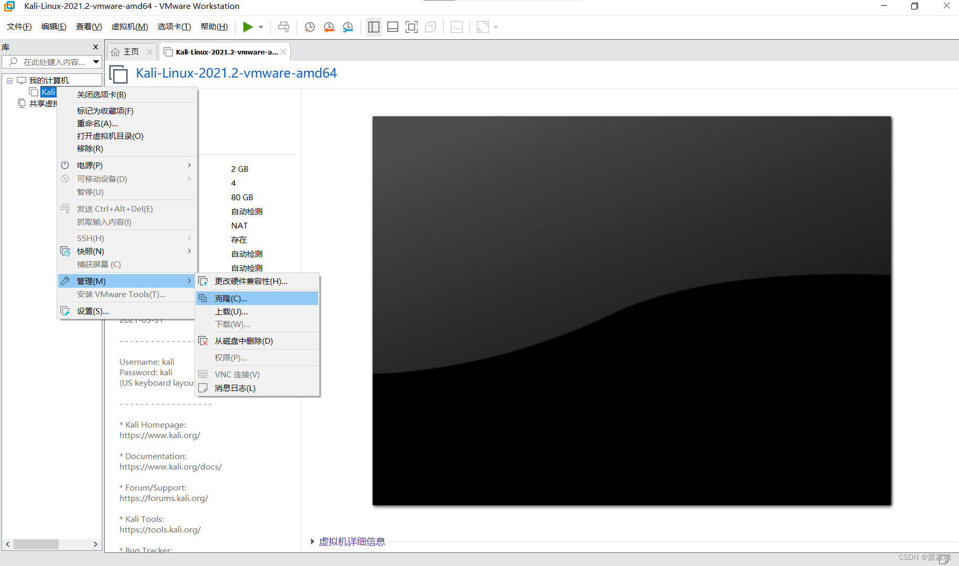Expand the 快照(N) submenu
The height and width of the screenshot is (566, 959).
pyautogui.click(x=127, y=252)
